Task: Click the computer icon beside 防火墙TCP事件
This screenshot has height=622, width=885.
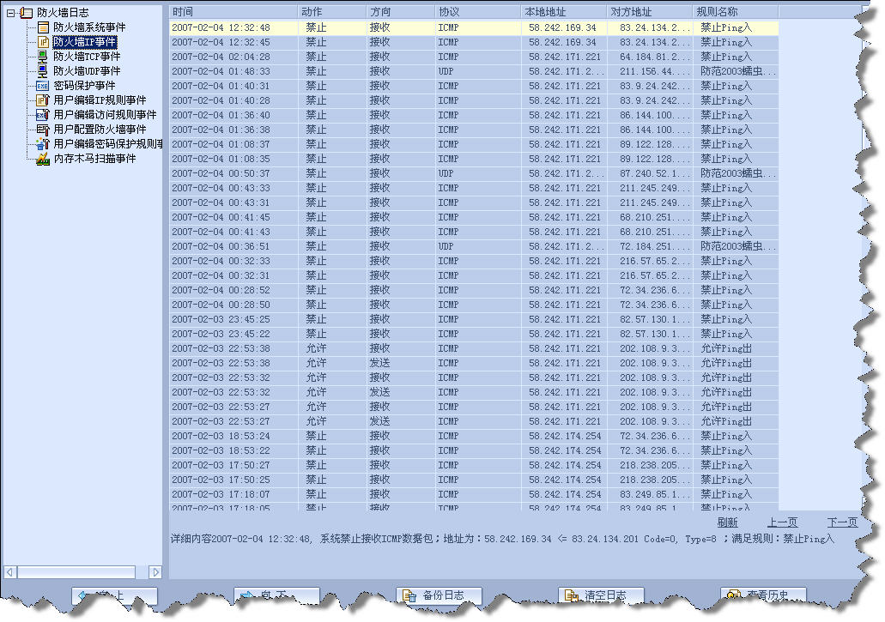Action: coord(43,57)
